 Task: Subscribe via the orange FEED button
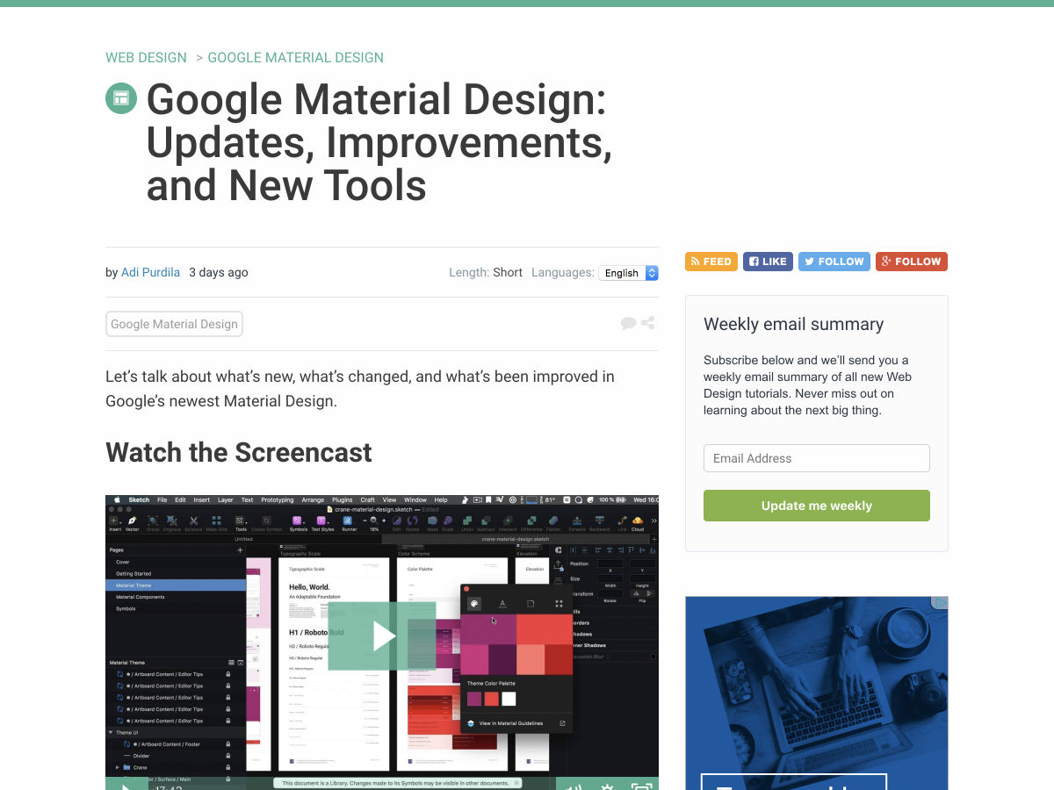711,262
